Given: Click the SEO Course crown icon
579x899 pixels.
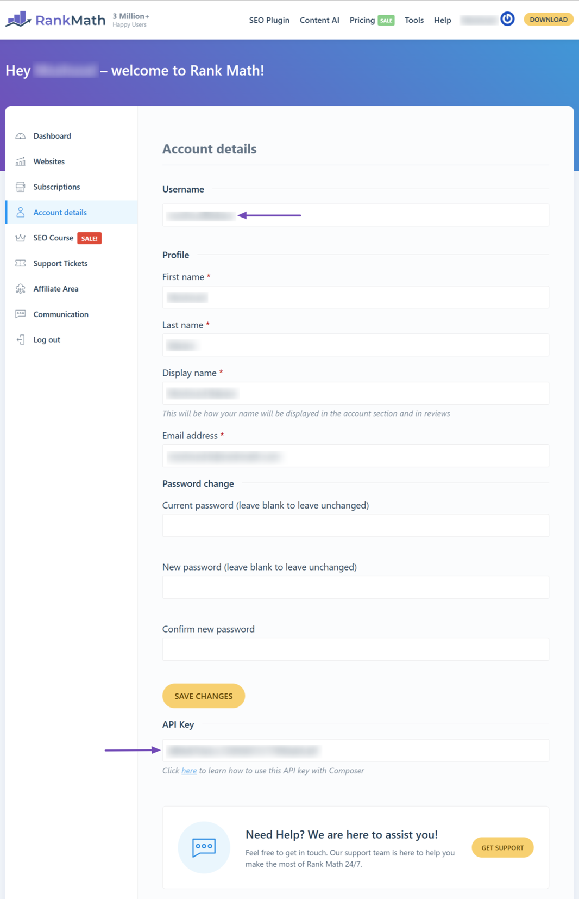Looking at the screenshot, I should pos(21,238).
